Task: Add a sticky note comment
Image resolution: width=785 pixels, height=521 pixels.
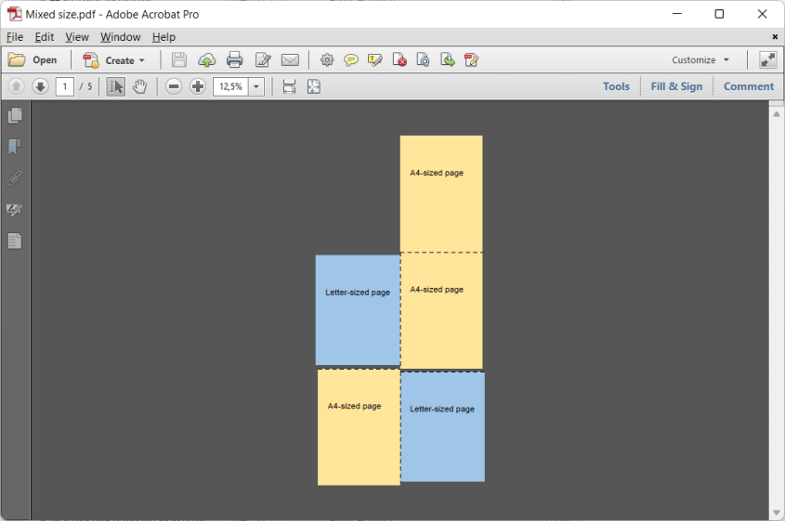Action: tap(351, 60)
